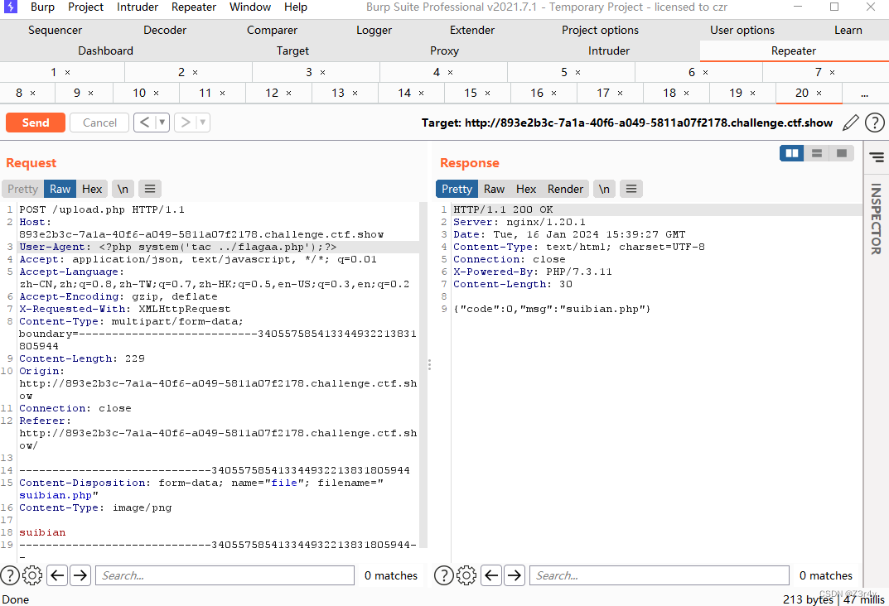Click the Burp Suite logo icon
889x606 pixels.
tap(10, 7)
